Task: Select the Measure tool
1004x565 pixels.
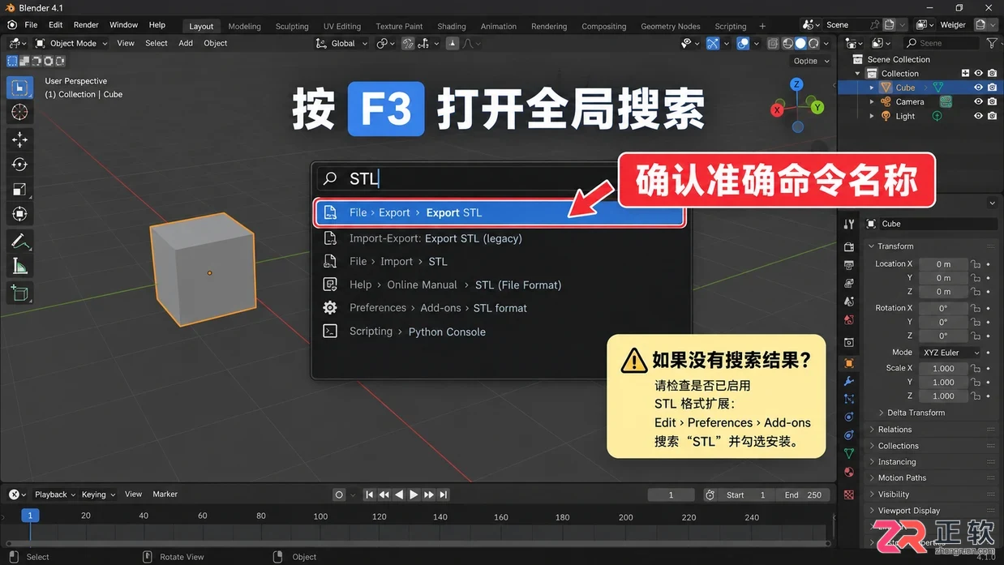Action: coord(19,267)
